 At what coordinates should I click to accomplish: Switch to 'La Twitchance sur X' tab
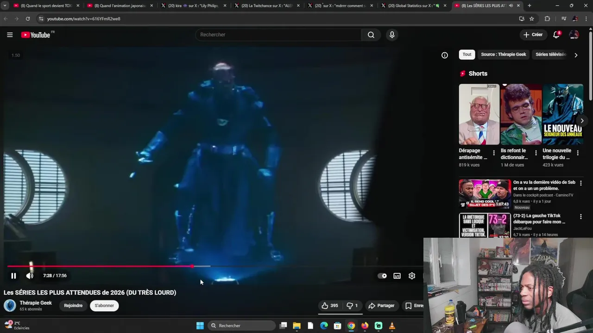pyautogui.click(x=268, y=6)
